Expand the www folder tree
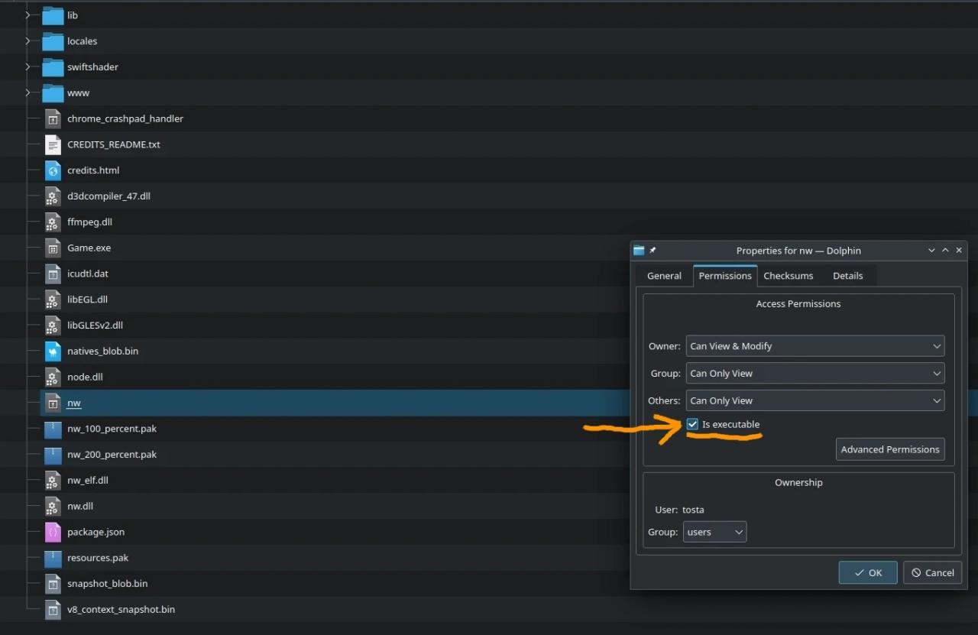The image size is (978, 635). 28,93
